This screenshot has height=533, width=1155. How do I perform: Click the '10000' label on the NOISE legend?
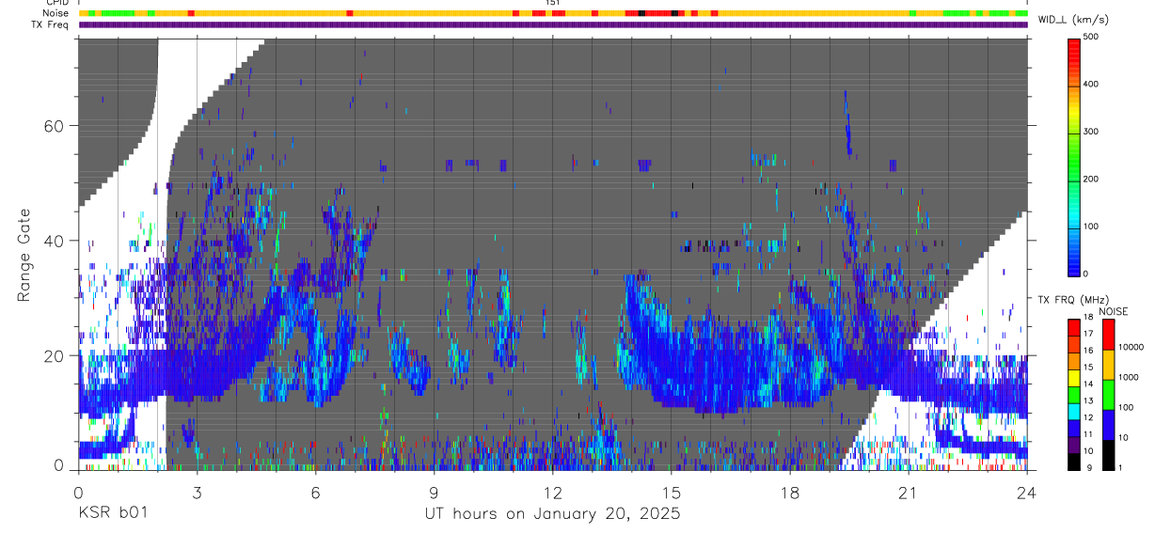point(1131,348)
